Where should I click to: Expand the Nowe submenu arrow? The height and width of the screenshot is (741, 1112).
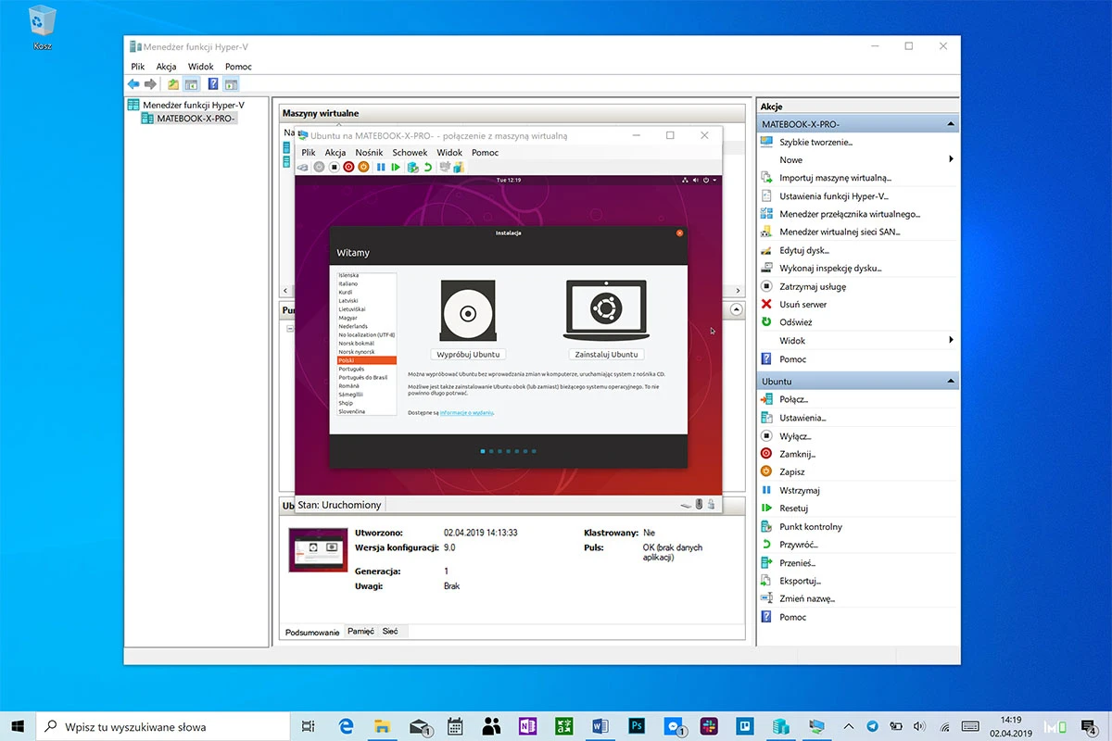point(952,159)
